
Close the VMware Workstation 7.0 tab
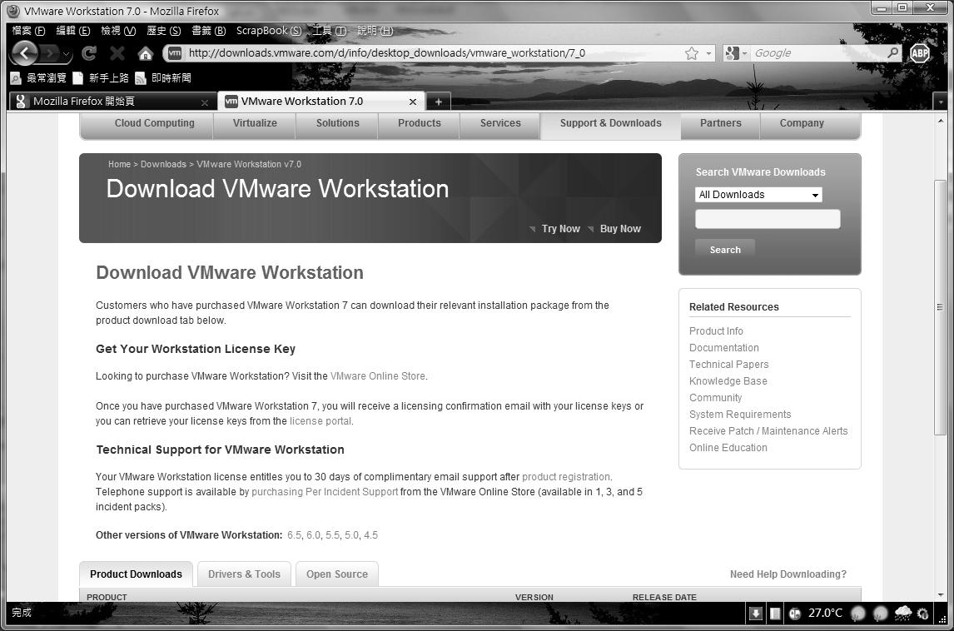click(x=413, y=102)
